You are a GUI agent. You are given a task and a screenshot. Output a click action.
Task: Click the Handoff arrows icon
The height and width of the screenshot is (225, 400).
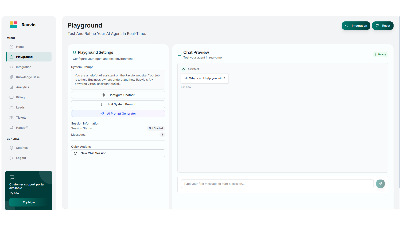point(11,128)
